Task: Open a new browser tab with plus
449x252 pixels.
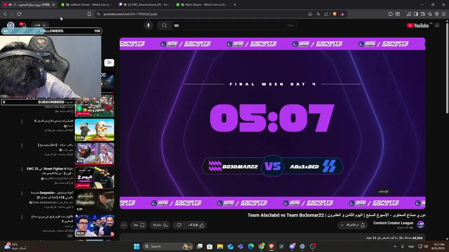Action: tap(235, 5)
